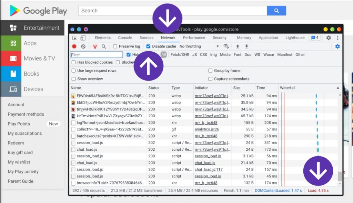Click inside the network Filter field
Viewport: 353px width, 203px height.
96,54
